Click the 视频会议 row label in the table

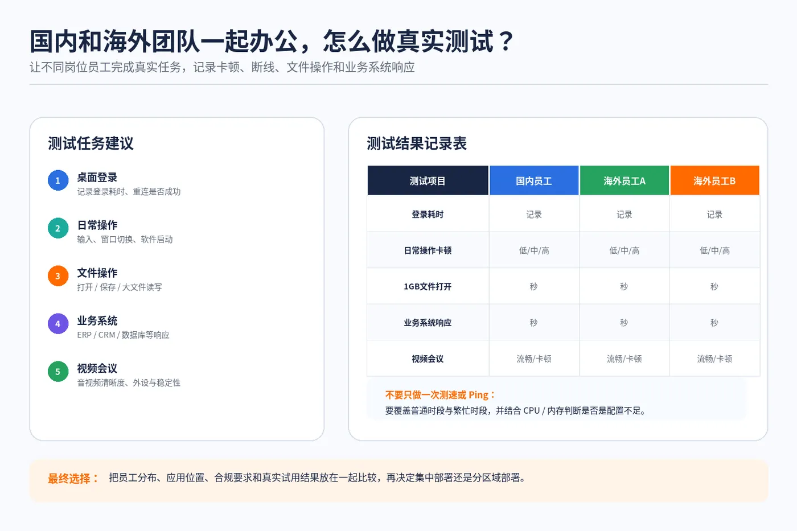(x=428, y=359)
